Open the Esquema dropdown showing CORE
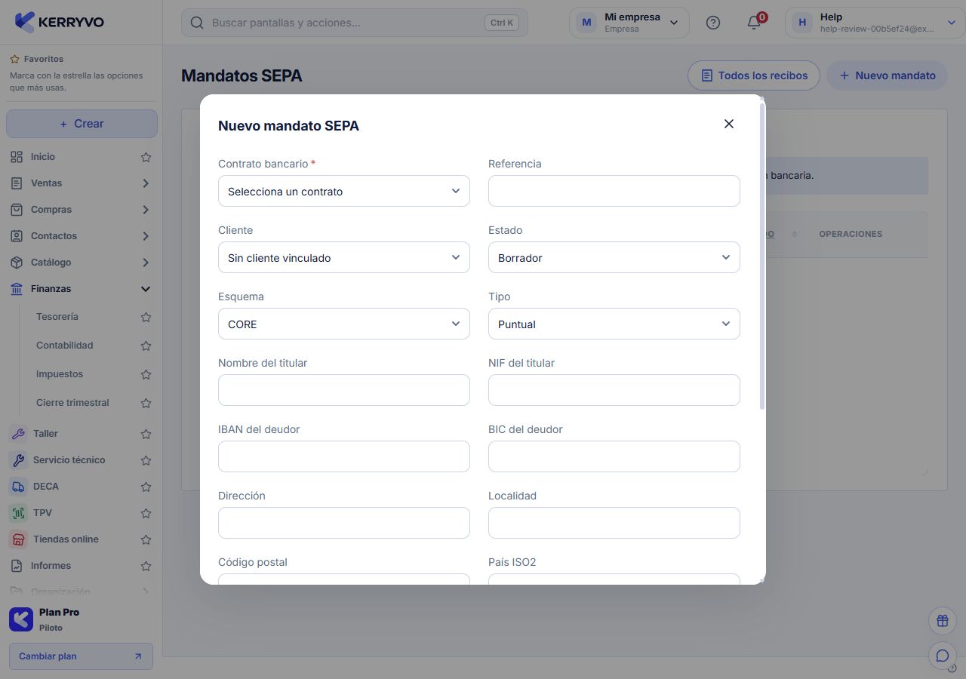The width and height of the screenshot is (966, 679). tap(344, 324)
